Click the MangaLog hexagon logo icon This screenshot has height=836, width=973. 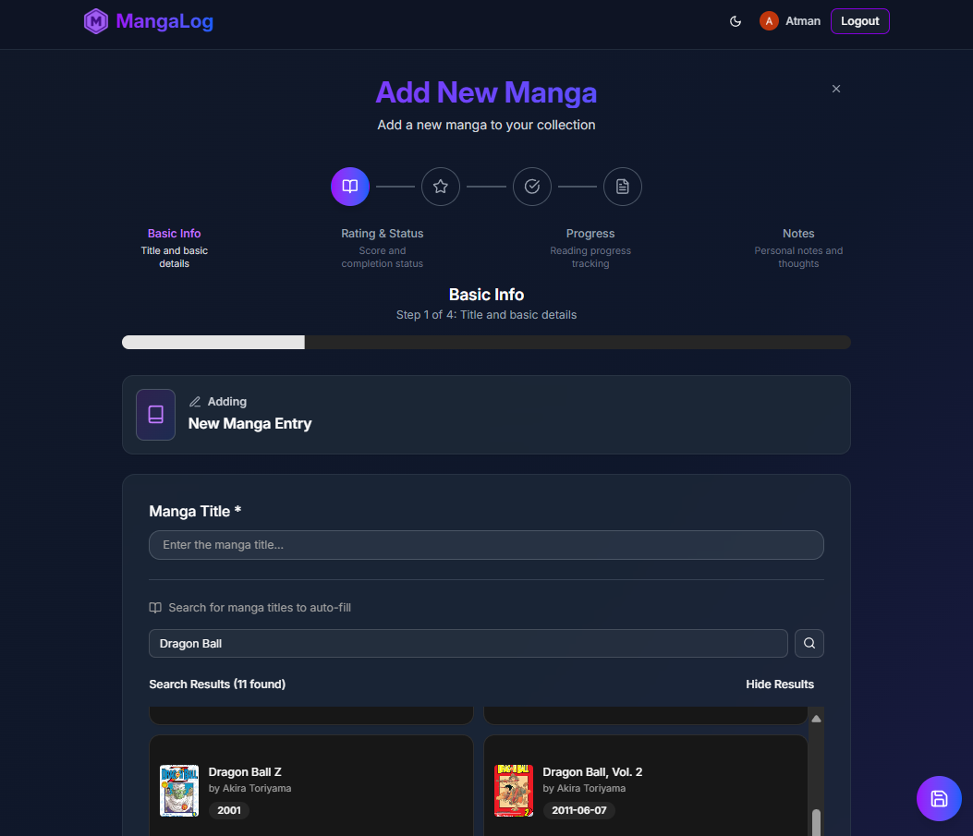tap(95, 21)
